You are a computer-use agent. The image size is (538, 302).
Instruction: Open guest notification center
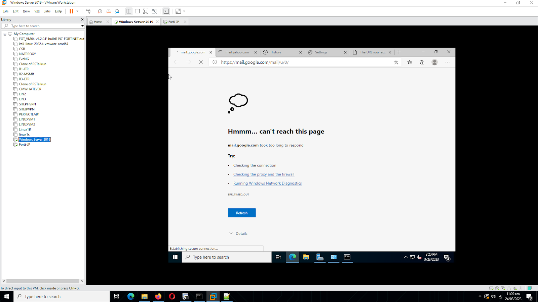(x=447, y=257)
